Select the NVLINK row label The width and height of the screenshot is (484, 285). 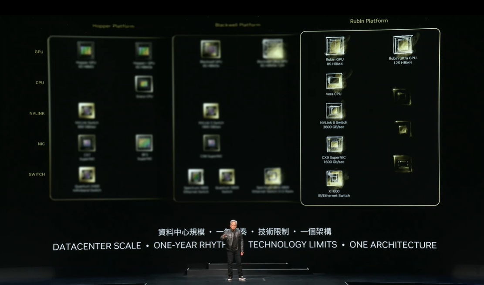[37, 113]
